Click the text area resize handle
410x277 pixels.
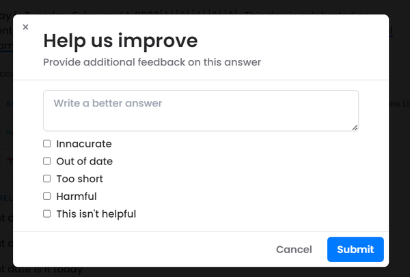pyautogui.click(x=355, y=127)
